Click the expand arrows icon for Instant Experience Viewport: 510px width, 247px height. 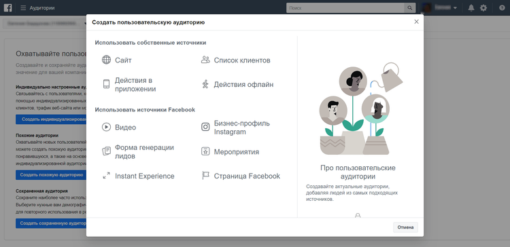point(106,176)
